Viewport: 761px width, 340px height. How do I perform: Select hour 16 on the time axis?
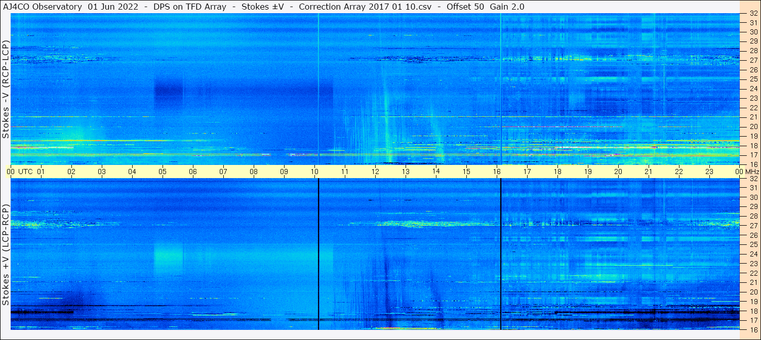click(x=497, y=172)
